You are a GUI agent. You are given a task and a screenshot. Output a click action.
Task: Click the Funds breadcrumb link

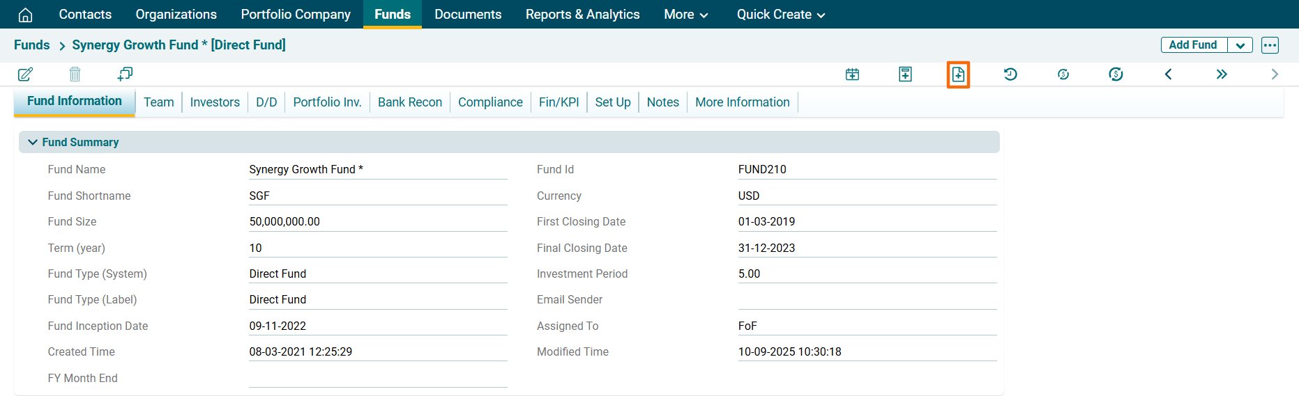(x=32, y=45)
